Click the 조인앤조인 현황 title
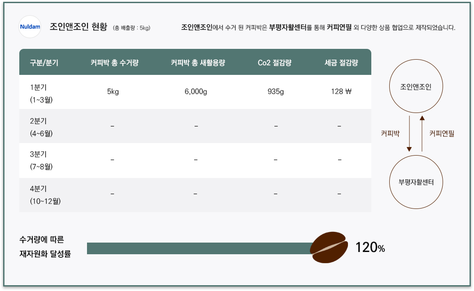The width and height of the screenshot is (474, 291). (x=78, y=26)
